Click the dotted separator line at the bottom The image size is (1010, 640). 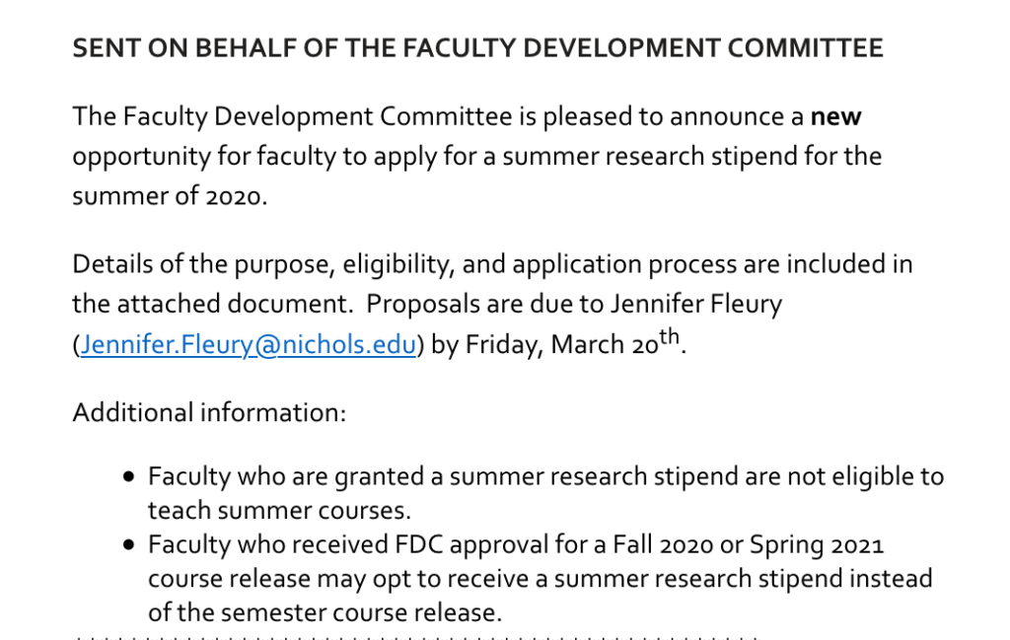[414, 638]
